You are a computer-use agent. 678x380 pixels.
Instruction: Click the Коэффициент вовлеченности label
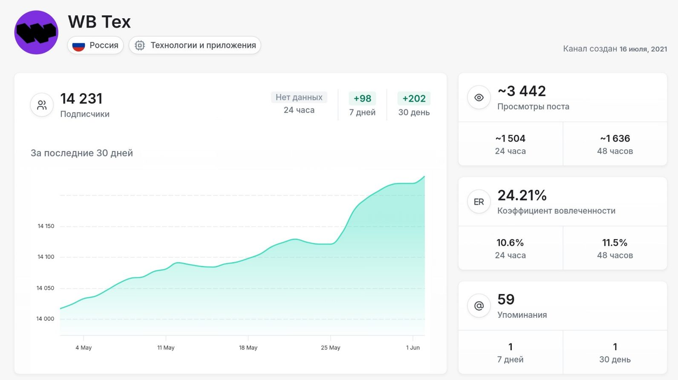tap(556, 211)
